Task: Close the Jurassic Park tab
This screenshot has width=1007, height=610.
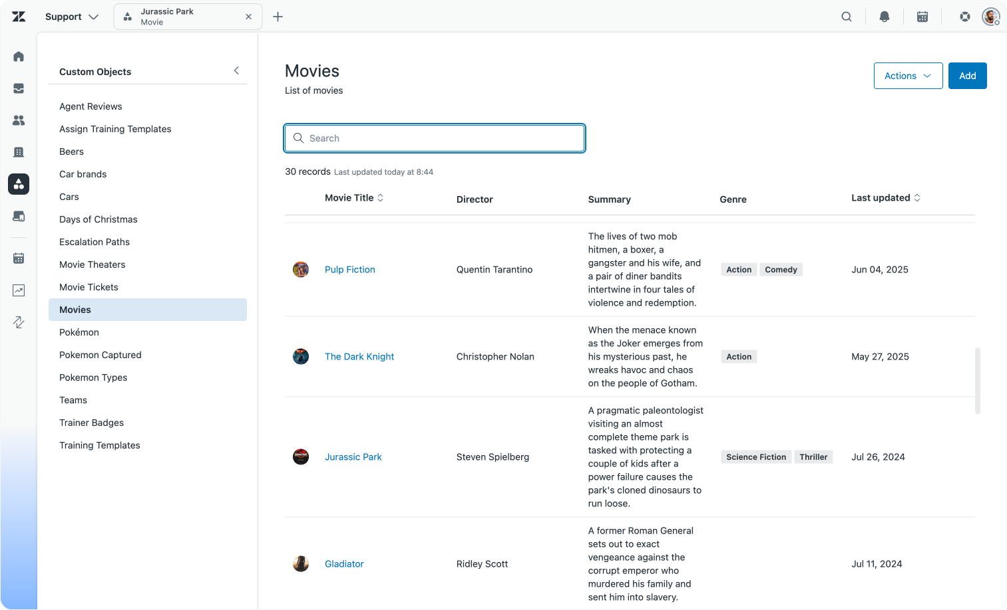Action: pyautogui.click(x=248, y=17)
